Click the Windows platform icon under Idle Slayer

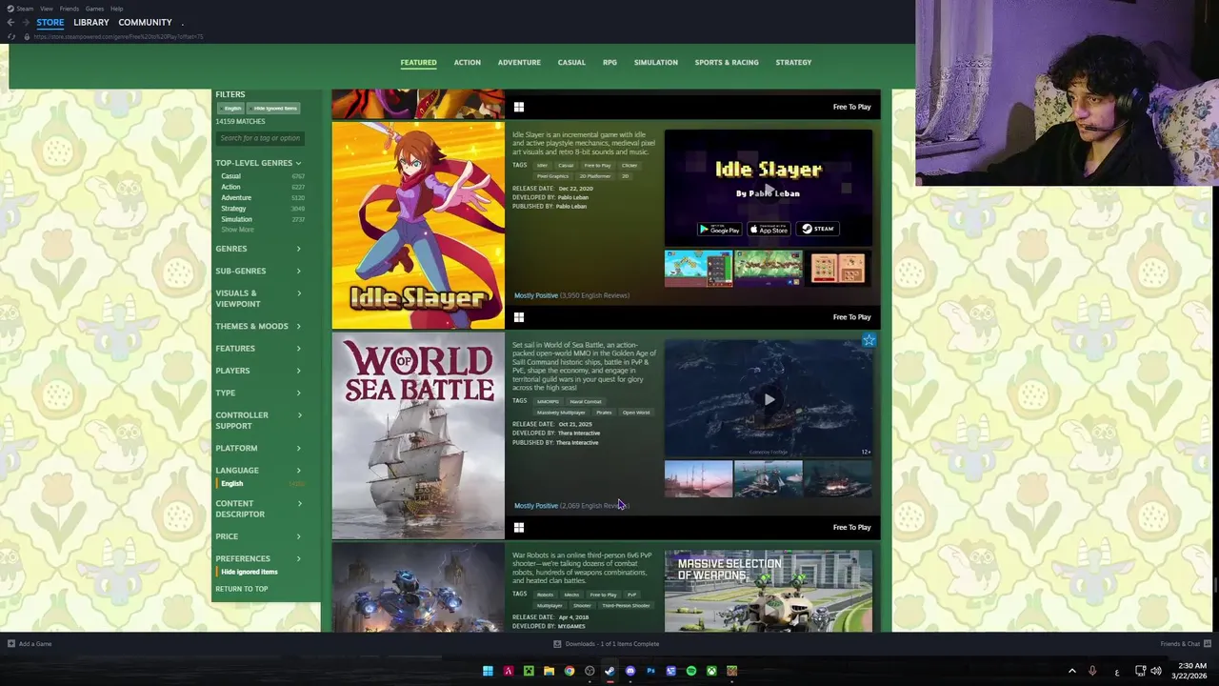[519, 317]
